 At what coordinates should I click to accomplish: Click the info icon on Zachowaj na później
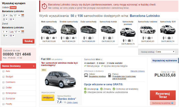coord(172,103)
